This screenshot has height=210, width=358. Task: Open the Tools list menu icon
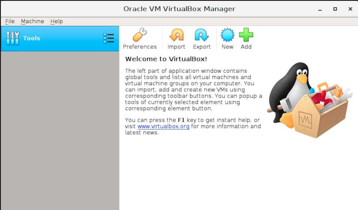click(x=108, y=38)
